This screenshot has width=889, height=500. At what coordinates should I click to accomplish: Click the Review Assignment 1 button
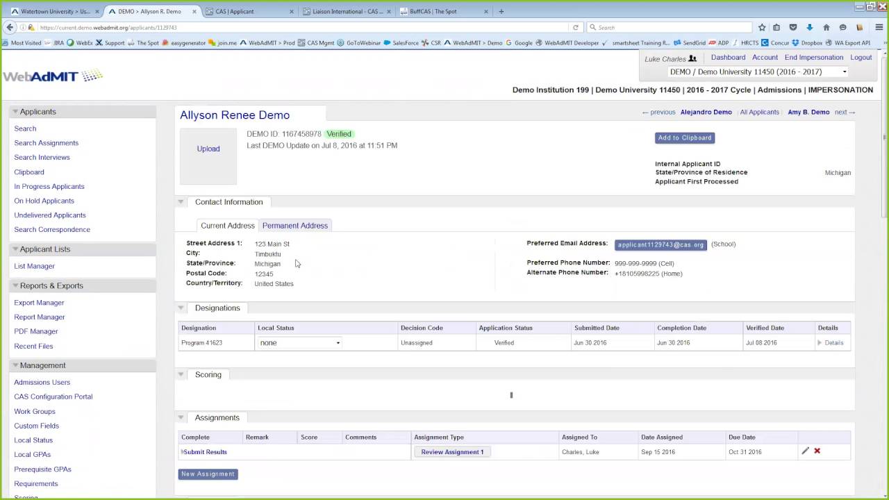click(452, 451)
